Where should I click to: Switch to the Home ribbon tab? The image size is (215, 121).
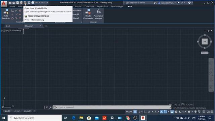pyautogui.click(x=12, y=6)
